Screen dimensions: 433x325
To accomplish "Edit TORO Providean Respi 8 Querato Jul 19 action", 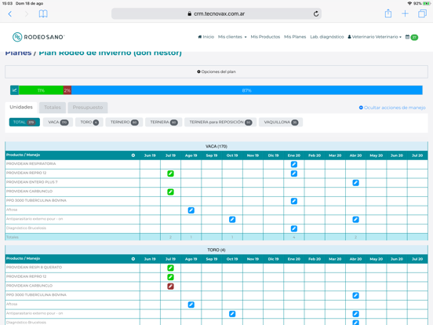I will (x=170, y=268).
